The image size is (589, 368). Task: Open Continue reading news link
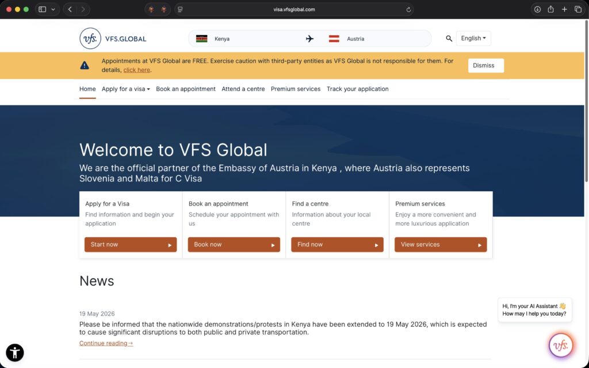[106, 343]
